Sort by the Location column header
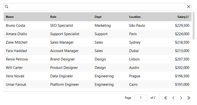Screen dimensions: 197x105 (x=135, y=17)
